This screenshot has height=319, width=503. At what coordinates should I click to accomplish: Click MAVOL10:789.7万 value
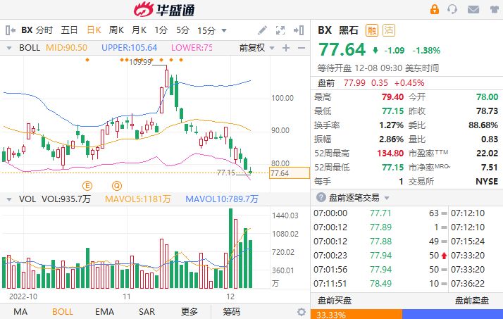(x=222, y=199)
